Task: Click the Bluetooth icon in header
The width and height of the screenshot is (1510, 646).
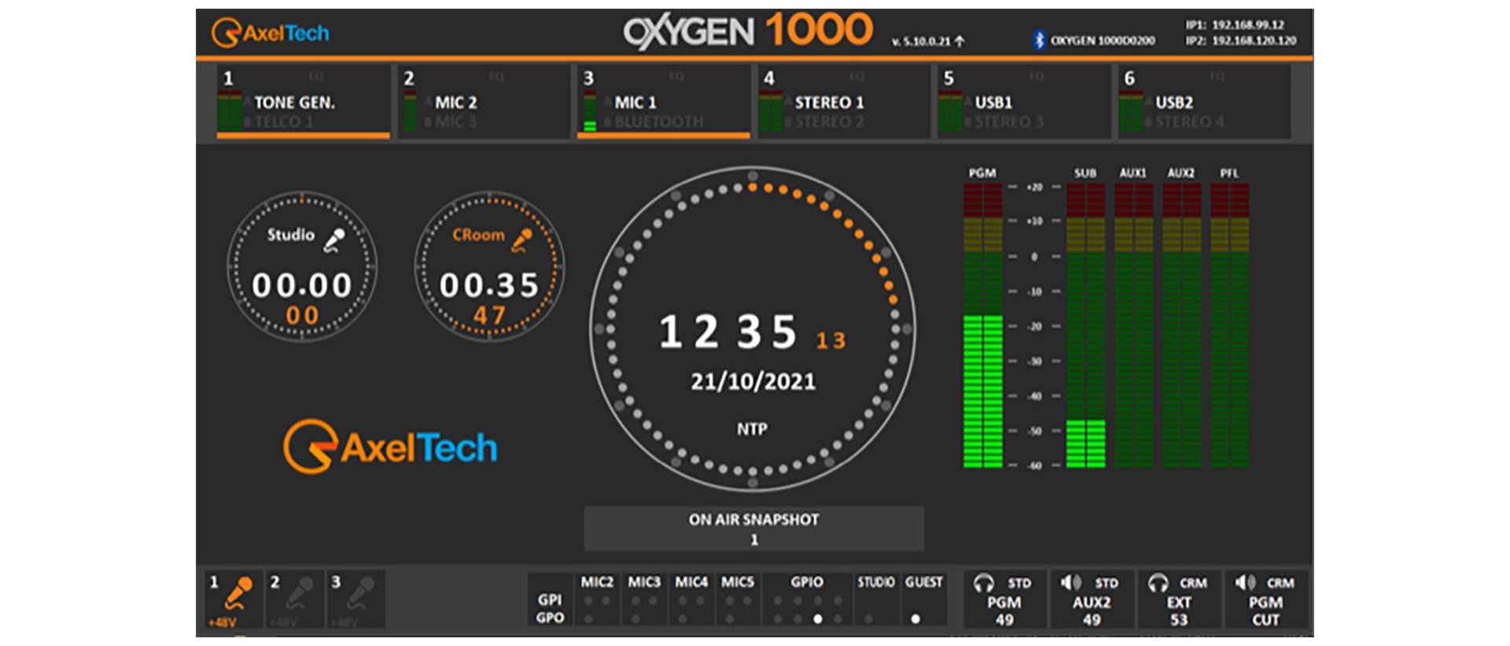Action: (1039, 40)
